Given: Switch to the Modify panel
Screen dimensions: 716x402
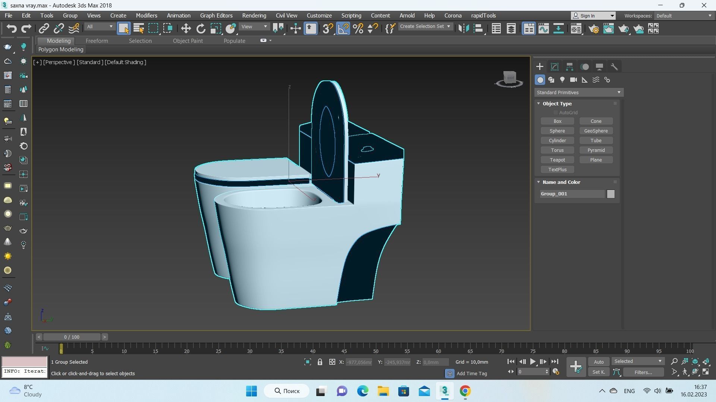Looking at the screenshot, I should [555, 67].
